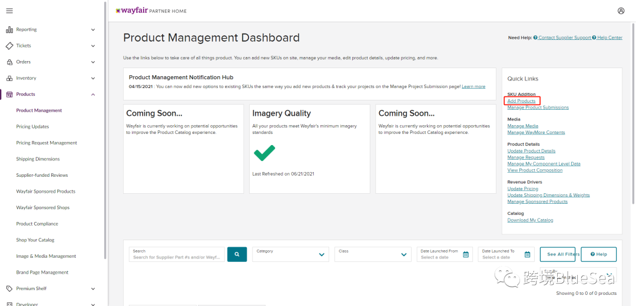This screenshot has width=636, height=306.
Task: Open the Category dropdown
Action: pyautogui.click(x=291, y=254)
